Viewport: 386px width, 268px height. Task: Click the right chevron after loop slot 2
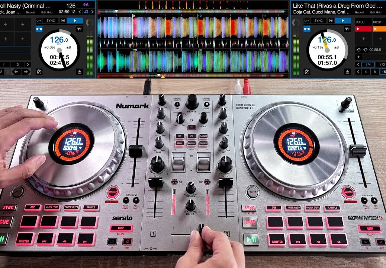click(x=28, y=64)
